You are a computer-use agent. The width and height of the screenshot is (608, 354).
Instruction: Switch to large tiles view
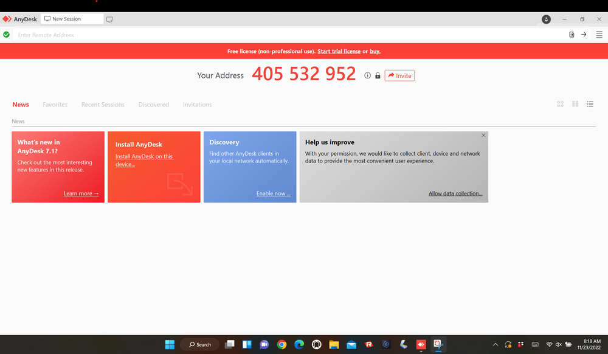point(560,104)
